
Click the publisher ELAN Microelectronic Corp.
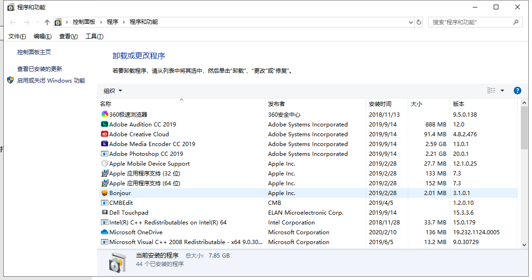pos(305,212)
